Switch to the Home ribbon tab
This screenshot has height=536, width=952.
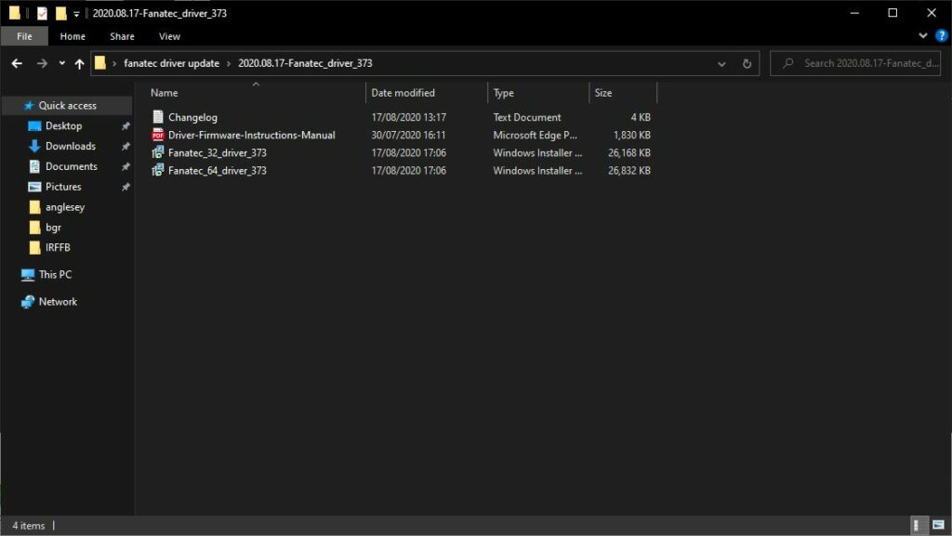point(73,36)
